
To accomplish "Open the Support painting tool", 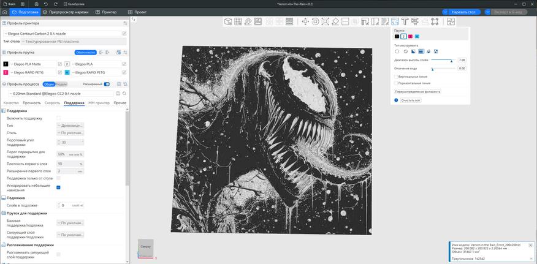I will point(365,22).
